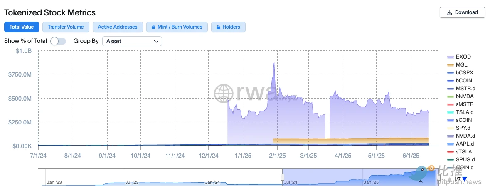Toggle TSLA.d legend entry

(x=460, y=112)
